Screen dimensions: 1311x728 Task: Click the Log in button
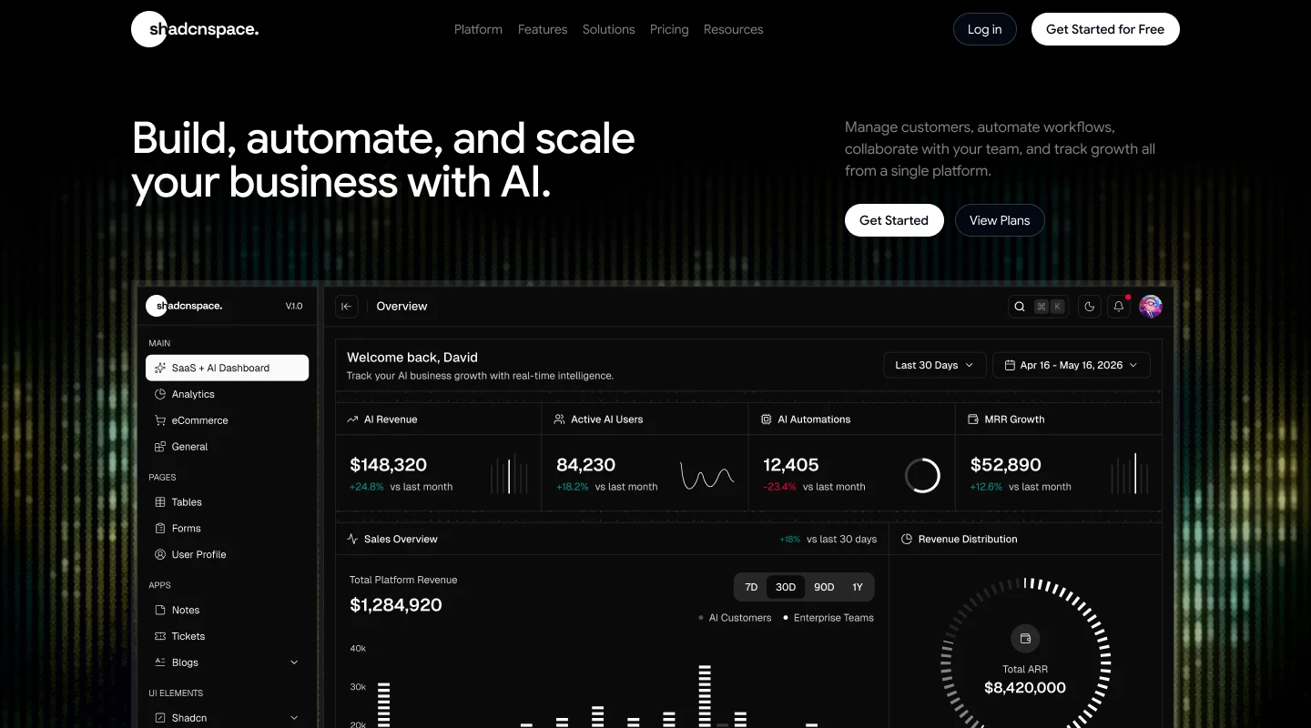pyautogui.click(x=985, y=29)
